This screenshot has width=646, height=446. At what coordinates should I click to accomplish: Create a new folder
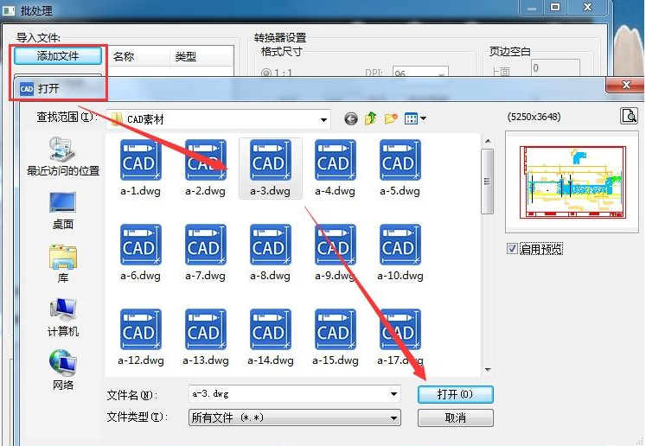tap(391, 118)
